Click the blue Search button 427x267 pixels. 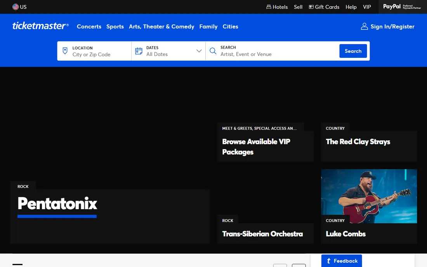[x=353, y=51]
